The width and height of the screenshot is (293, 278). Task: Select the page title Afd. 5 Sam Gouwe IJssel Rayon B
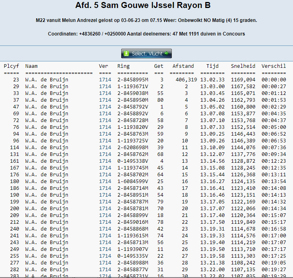click(x=143, y=5)
